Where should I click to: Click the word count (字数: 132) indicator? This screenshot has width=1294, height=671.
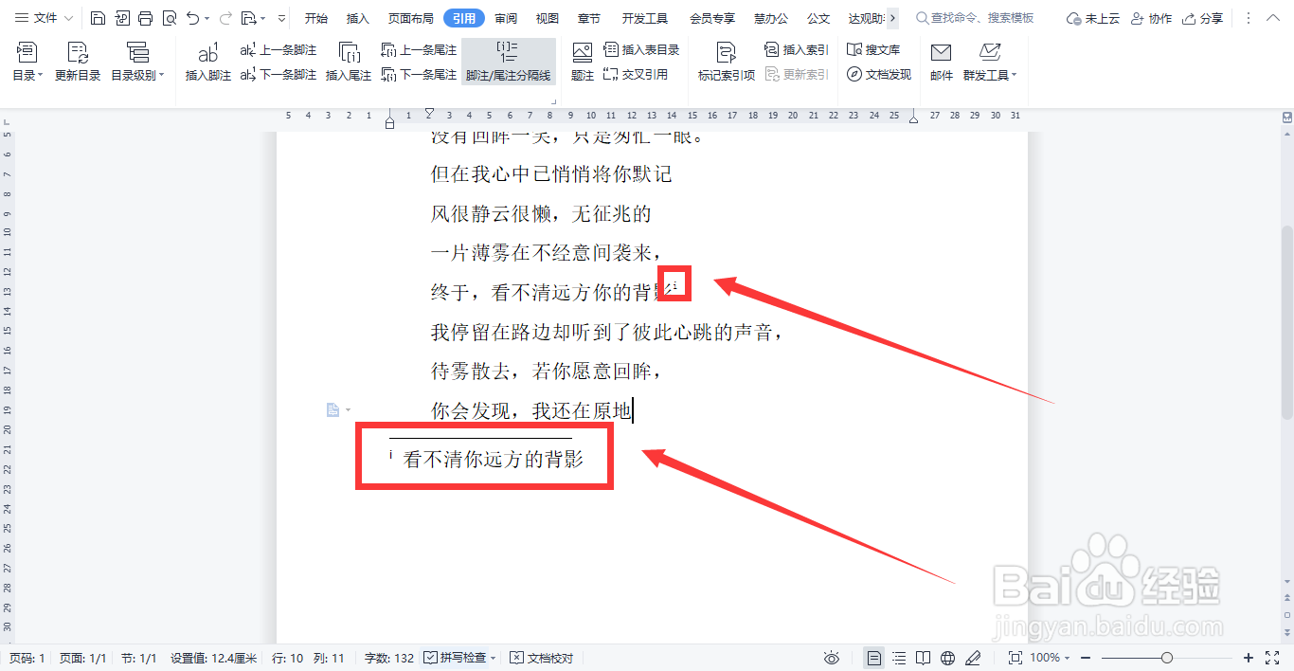tap(389, 658)
